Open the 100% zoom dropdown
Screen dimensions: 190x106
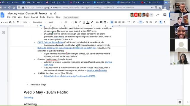click(26, 22)
